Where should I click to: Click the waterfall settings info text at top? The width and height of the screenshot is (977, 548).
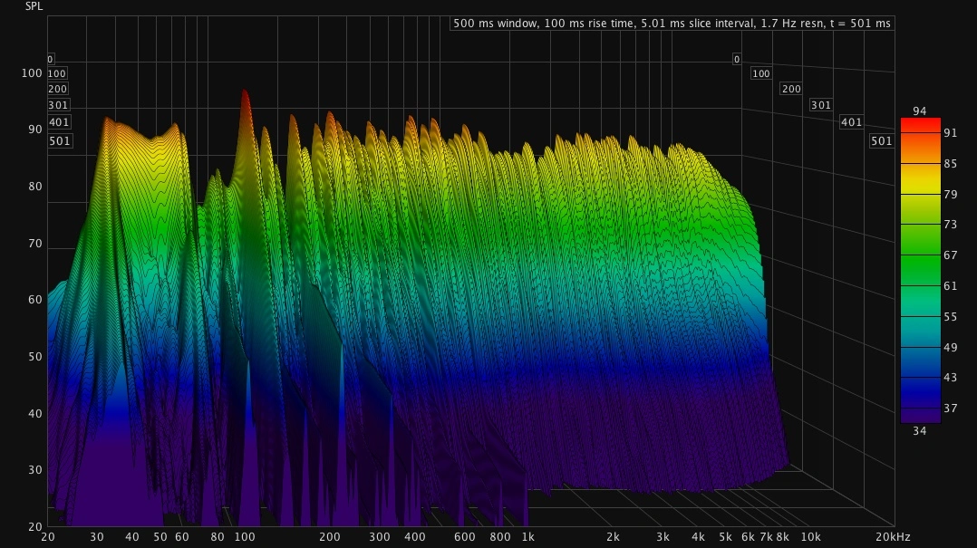tap(672, 23)
